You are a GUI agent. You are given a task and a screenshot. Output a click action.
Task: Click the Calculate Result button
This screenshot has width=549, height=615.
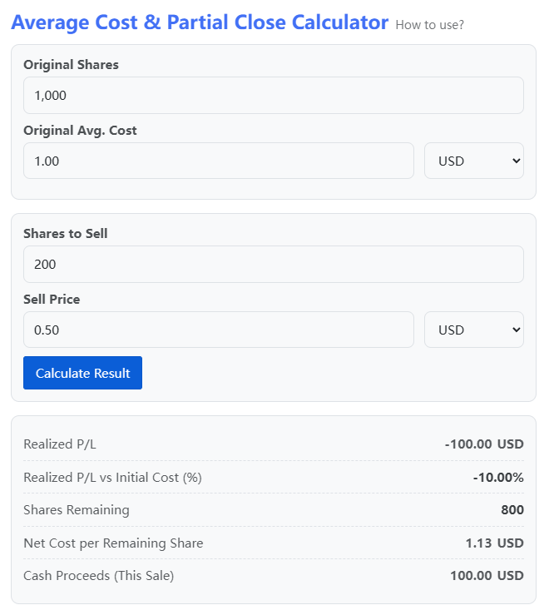[82, 373]
